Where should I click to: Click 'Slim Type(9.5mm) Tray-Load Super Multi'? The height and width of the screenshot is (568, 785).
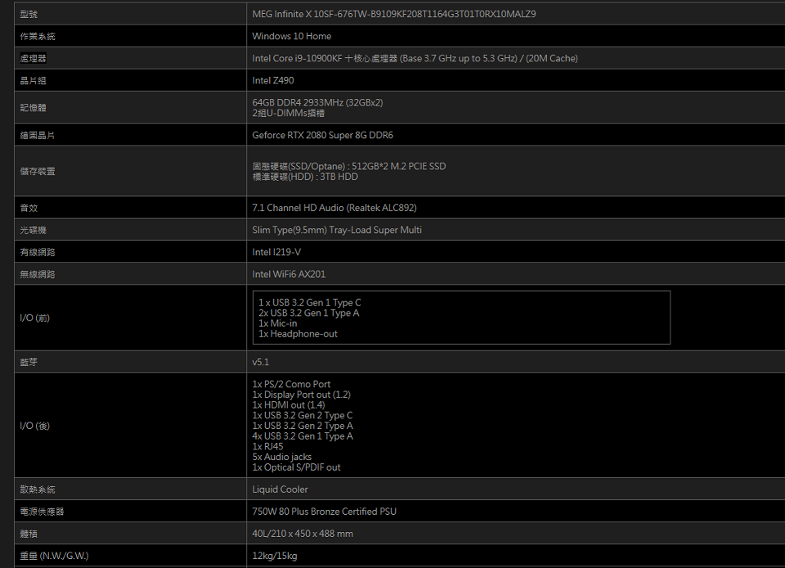(x=336, y=230)
